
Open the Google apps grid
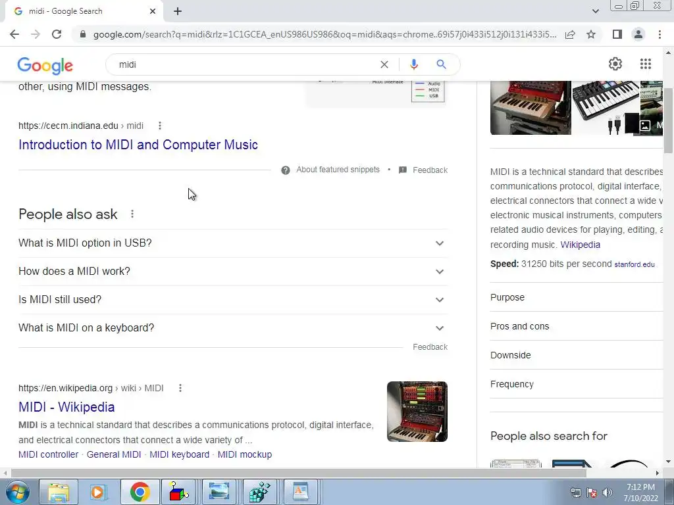click(646, 64)
